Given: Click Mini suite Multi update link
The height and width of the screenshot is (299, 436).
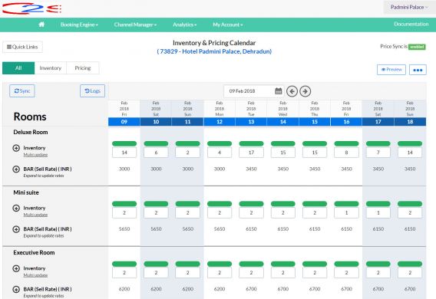Looking at the screenshot, I should click(35, 215).
